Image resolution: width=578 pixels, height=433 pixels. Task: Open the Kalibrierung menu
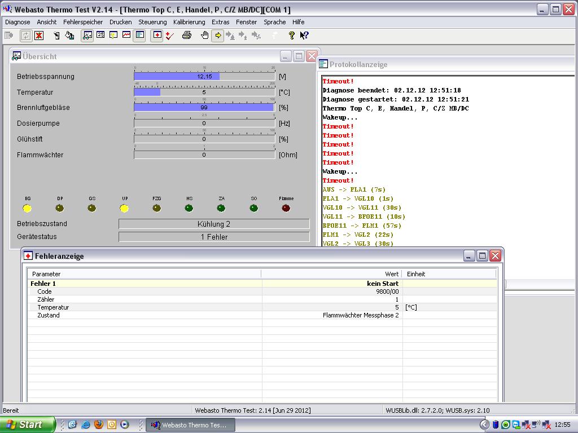point(189,22)
